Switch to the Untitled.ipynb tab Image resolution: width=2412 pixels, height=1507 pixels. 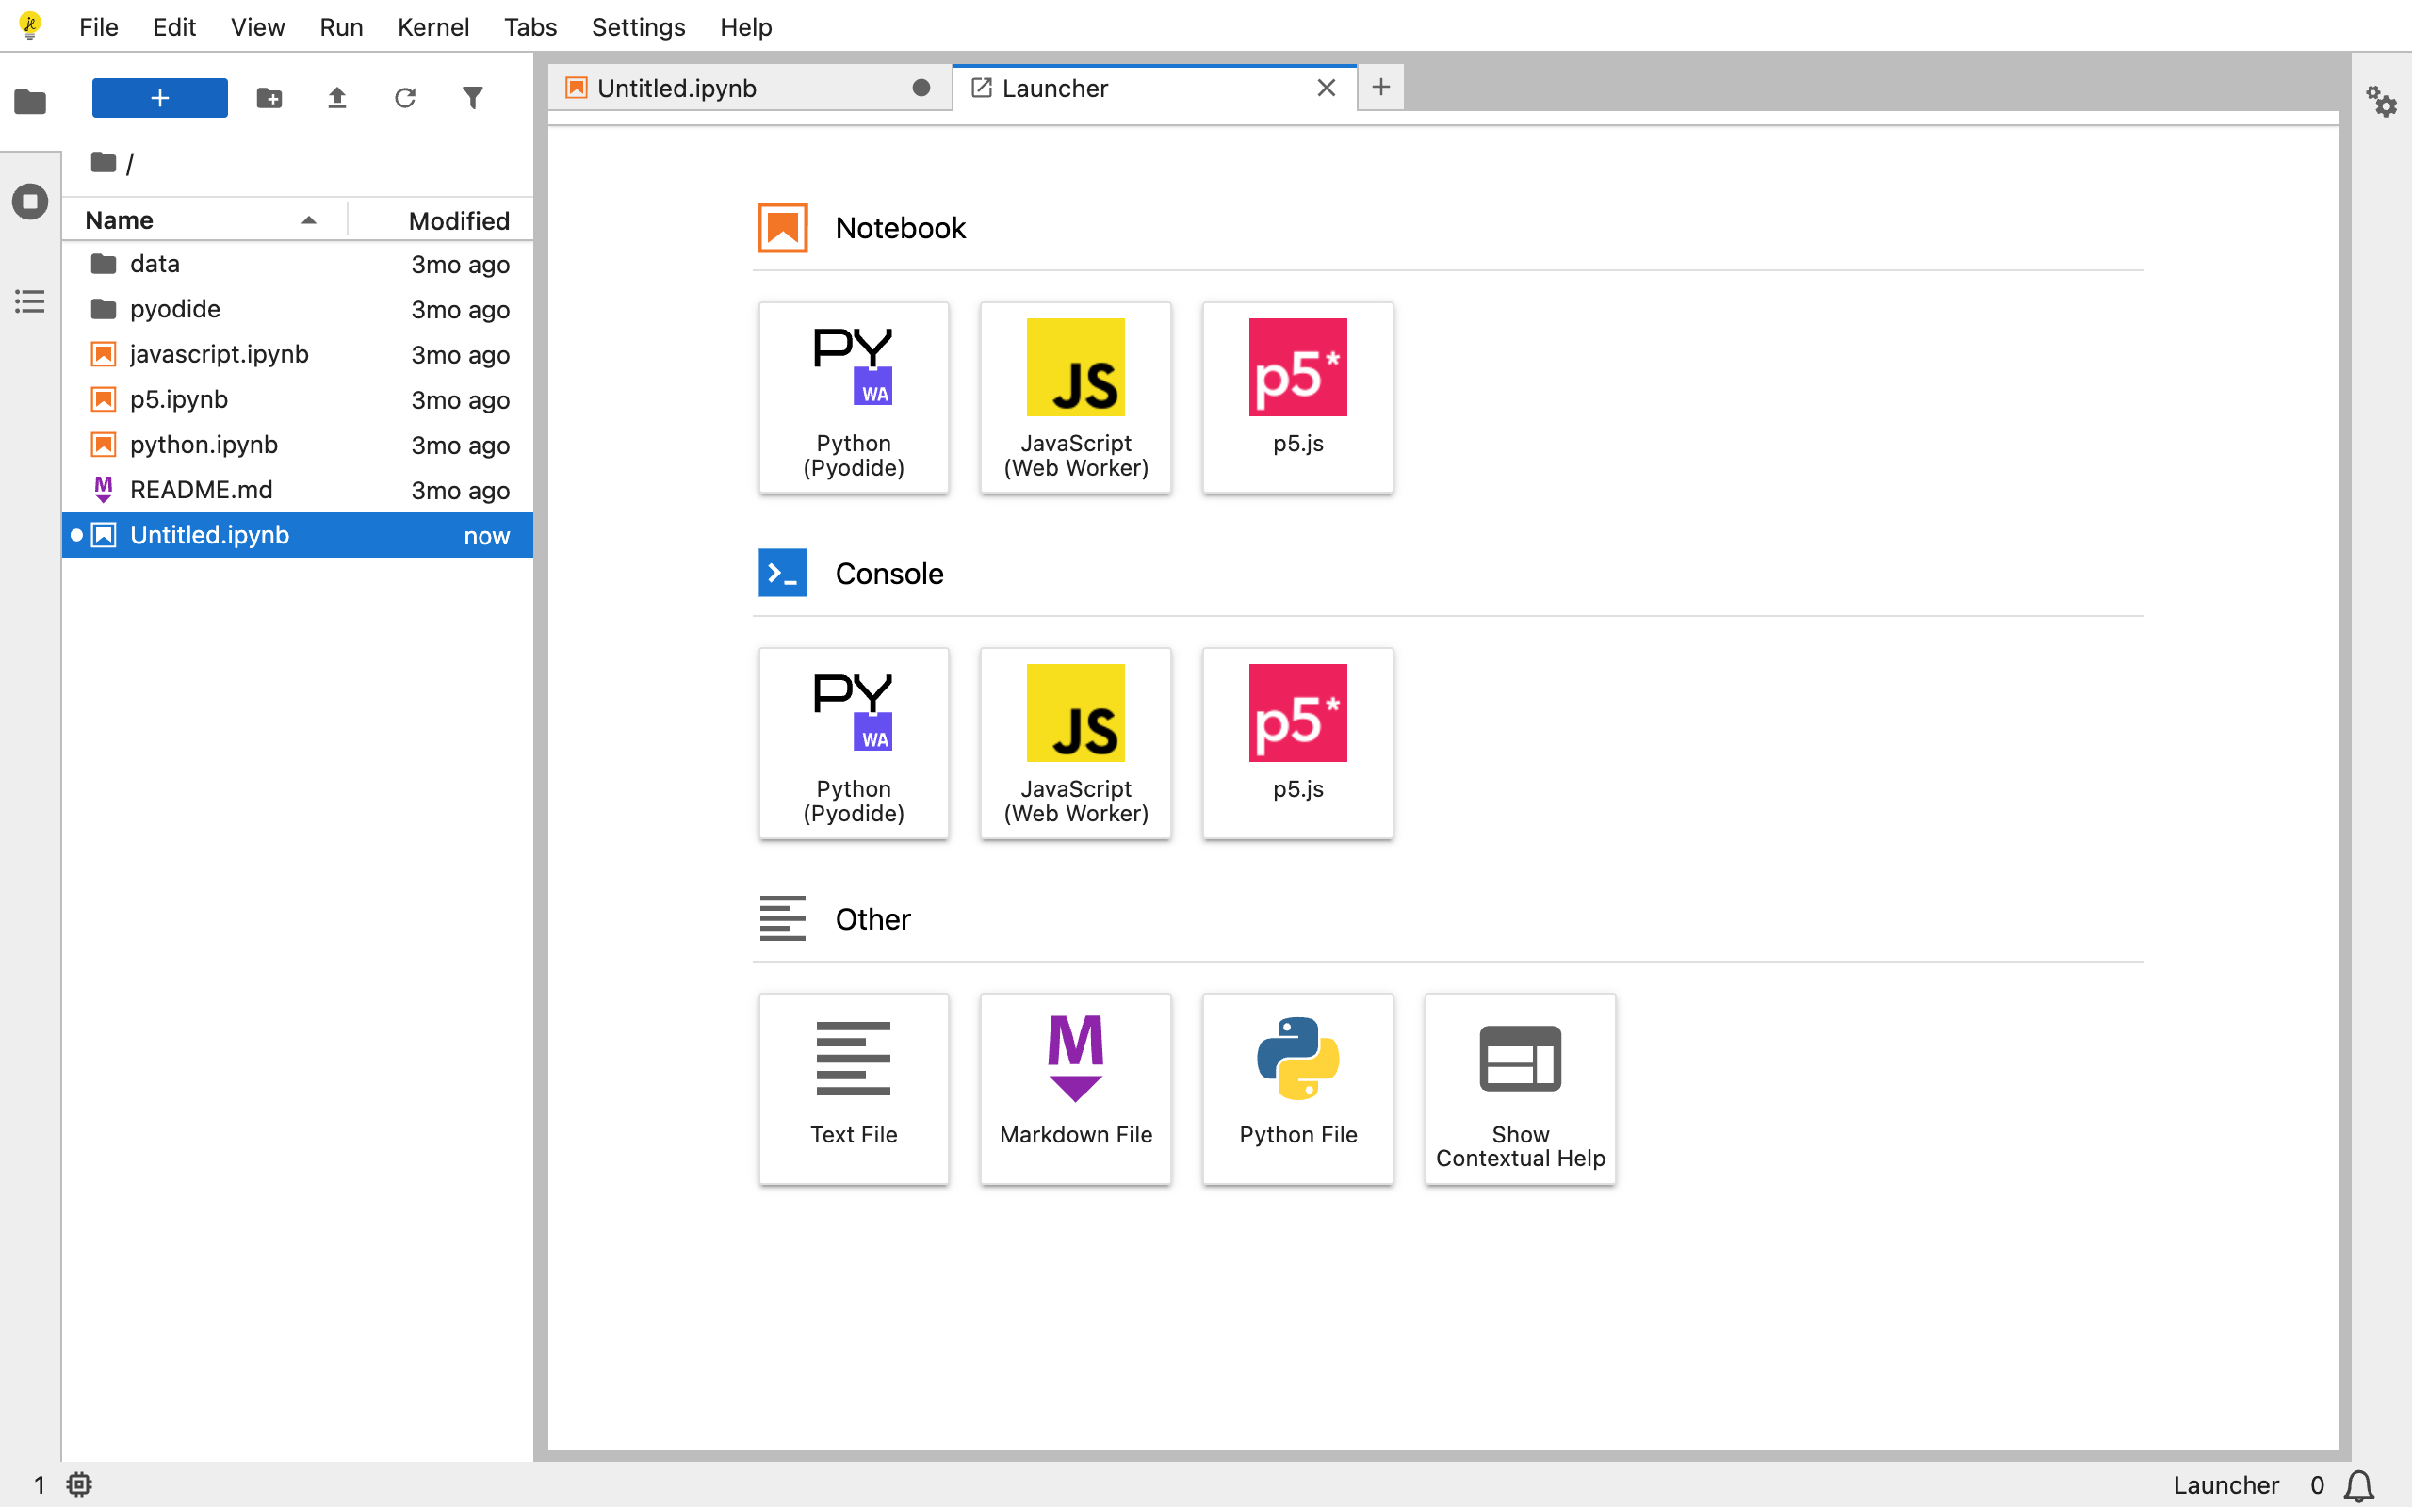[x=750, y=88]
